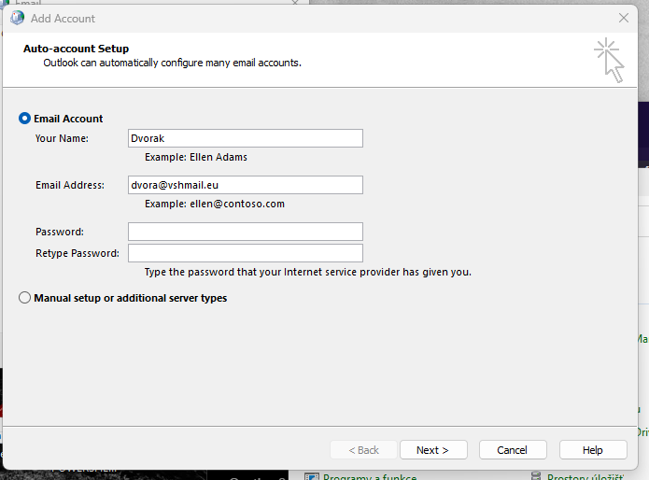This screenshot has width=649, height=480.
Task: Choose Manual setup or additional server types
Action: tap(24, 298)
